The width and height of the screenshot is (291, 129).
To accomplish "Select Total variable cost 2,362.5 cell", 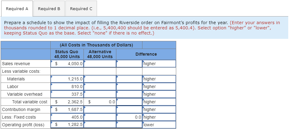I will [x=67, y=102].
